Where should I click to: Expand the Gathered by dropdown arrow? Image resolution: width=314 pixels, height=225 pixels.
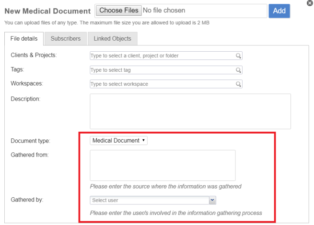point(213,200)
